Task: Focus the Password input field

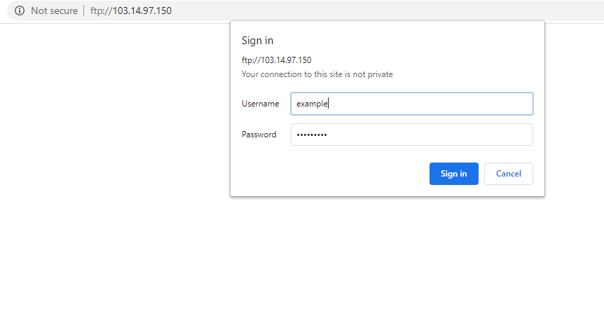Action: click(412, 135)
